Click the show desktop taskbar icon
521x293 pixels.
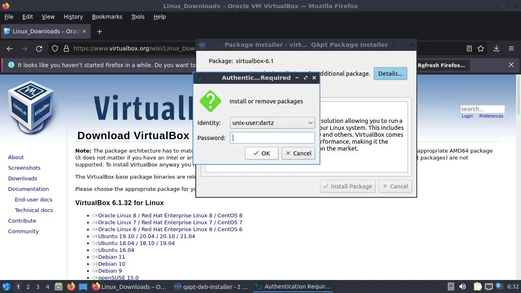coord(83,286)
